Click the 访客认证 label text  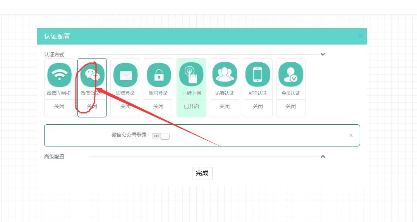pyautogui.click(x=225, y=93)
